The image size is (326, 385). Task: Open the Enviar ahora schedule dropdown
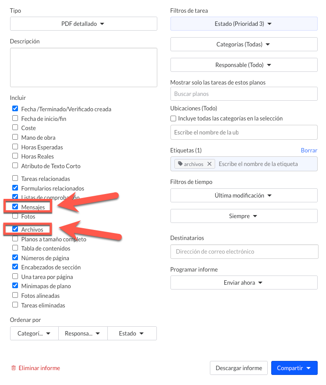[244, 283]
